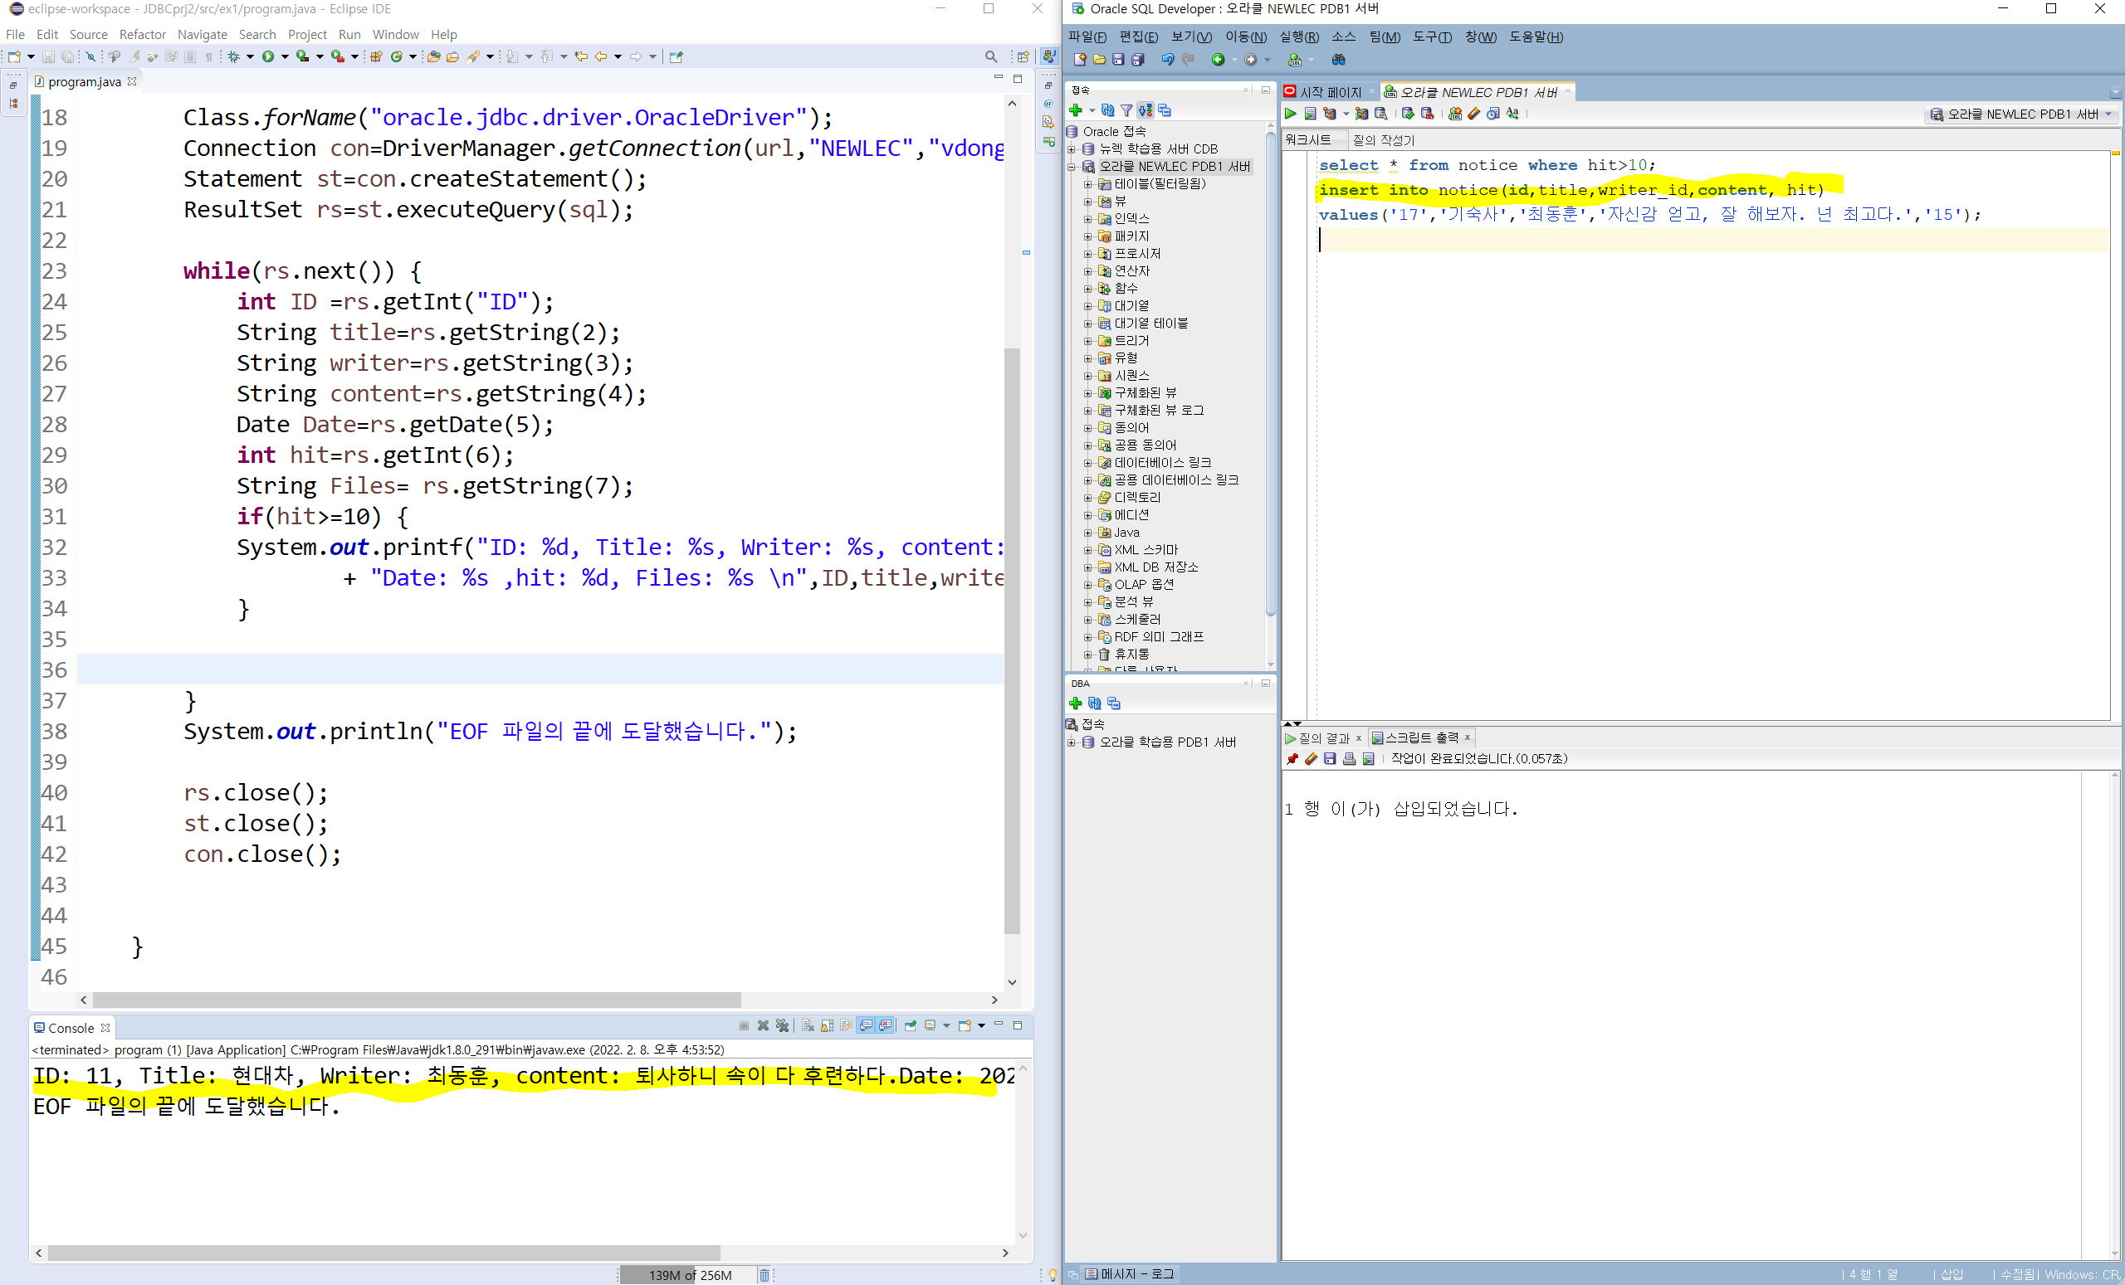
Task: Open SQL History clock icon
Action: coord(1492,114)
